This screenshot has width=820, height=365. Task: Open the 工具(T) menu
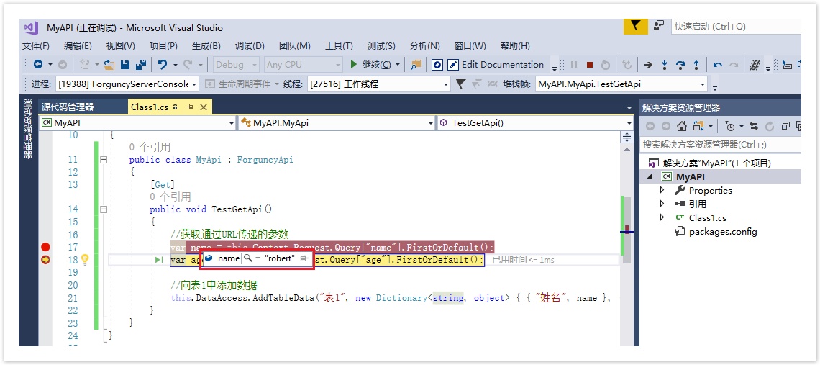[339, 46]
